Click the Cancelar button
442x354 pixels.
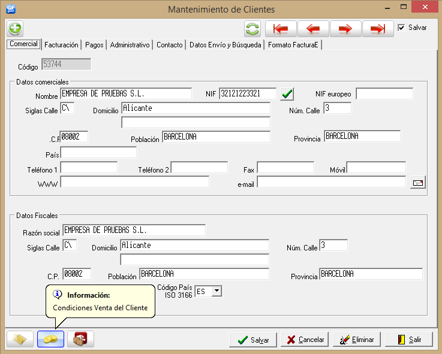(306, 340)
